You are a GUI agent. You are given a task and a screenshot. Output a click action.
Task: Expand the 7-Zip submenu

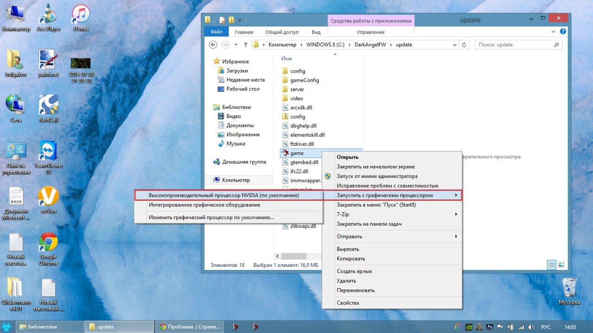[x=392, y=214]
